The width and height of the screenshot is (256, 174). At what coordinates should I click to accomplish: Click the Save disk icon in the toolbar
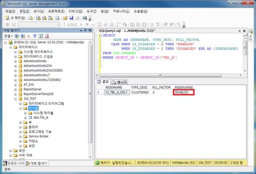pyautogui.click(x=71, y=17)
